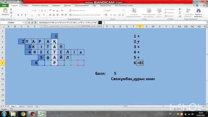Switch to the View (Вид) tab
This screenshot has width=208, height=117.
[x=94, y=6]
